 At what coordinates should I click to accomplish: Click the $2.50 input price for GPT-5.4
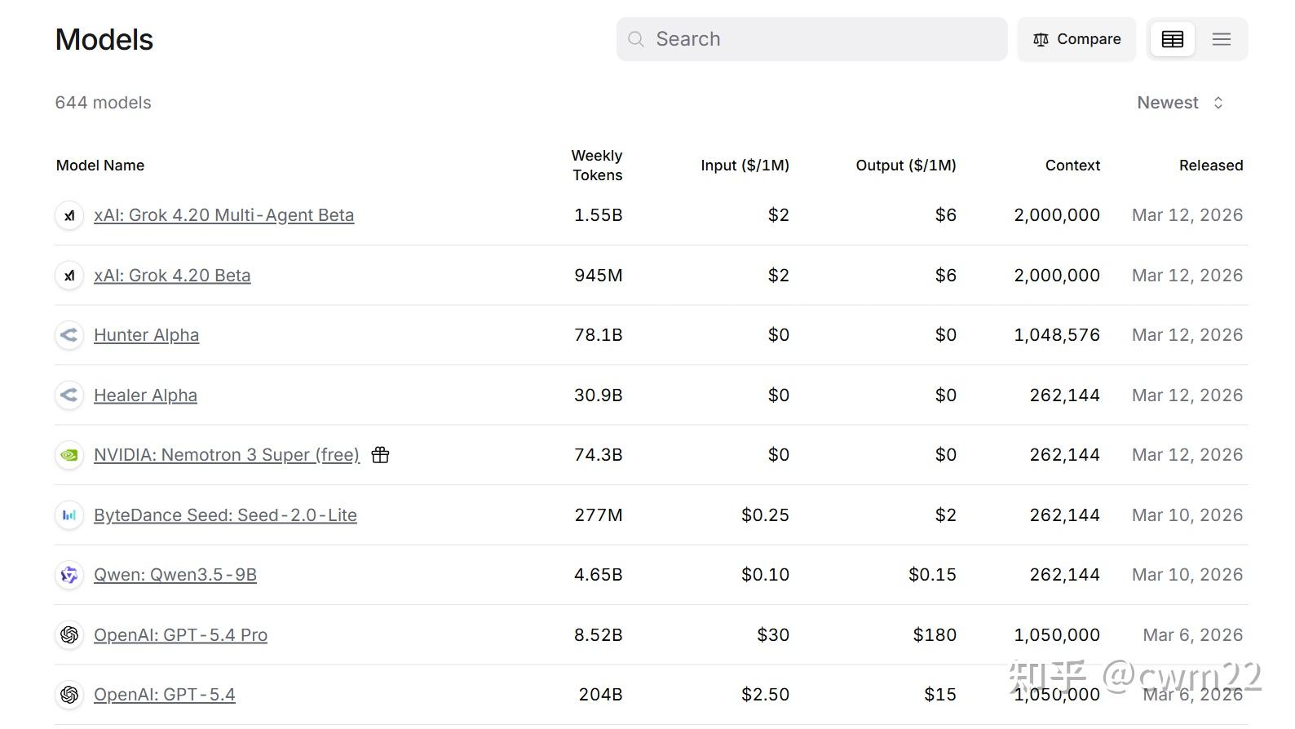tap(765, 695)
